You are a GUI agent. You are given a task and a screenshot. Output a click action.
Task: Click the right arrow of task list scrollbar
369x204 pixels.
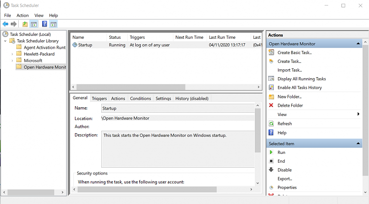[258, 87]
